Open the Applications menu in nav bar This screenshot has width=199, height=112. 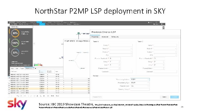pos(77,24)
